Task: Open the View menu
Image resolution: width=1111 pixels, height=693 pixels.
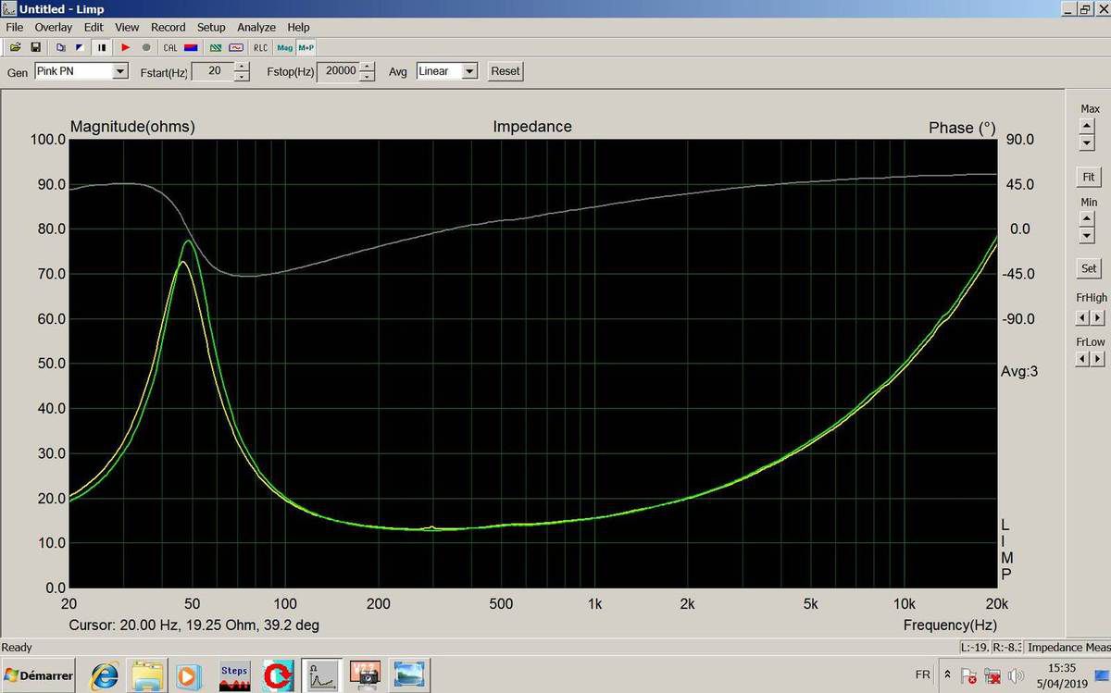Action: (127, 28)
